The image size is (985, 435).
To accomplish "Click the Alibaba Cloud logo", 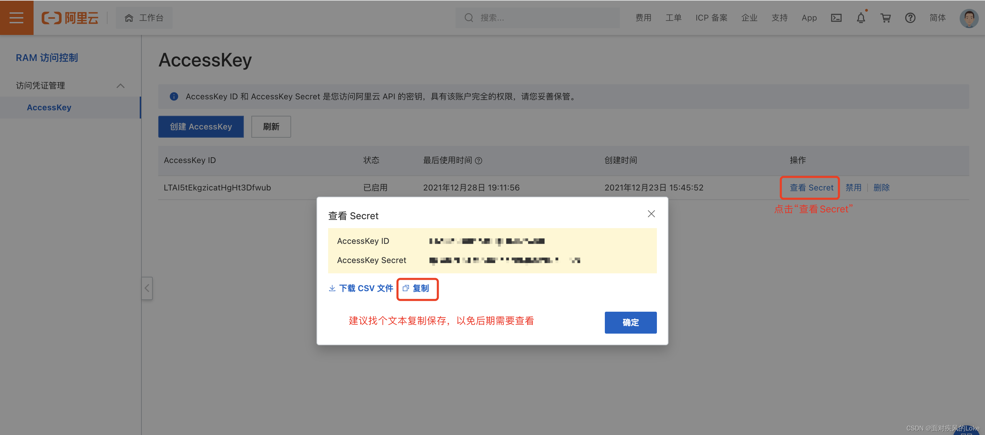I will pyautogui.click(x=70, y=17).
